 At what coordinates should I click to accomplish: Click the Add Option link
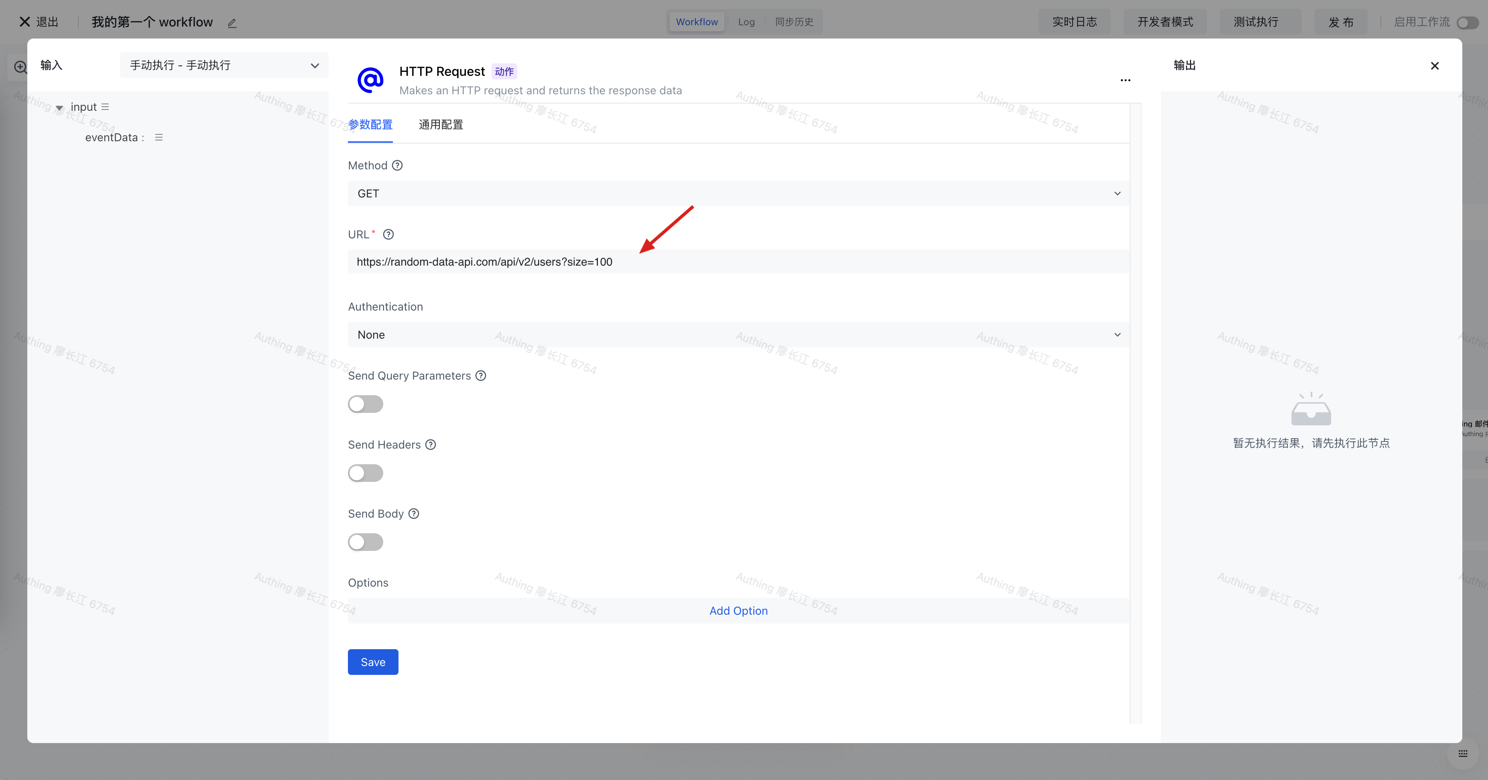[738, 611]
